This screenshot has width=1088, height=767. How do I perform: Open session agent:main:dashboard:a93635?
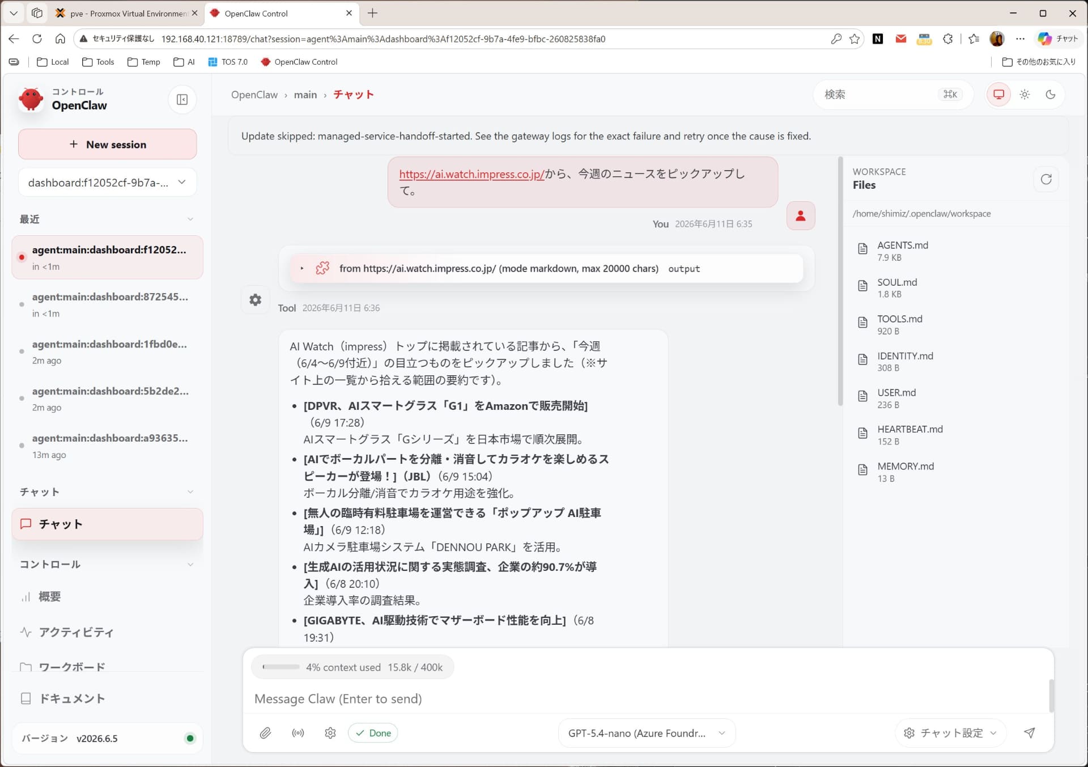[107, 446]
